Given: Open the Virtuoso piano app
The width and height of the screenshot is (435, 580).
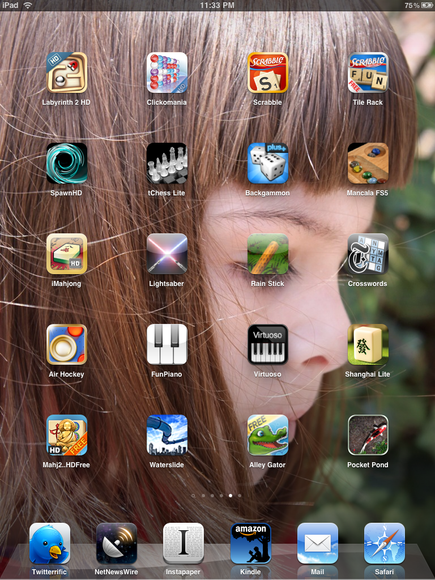Looking at the screenshot, I should pyautogui.click(x=267, y=344).
